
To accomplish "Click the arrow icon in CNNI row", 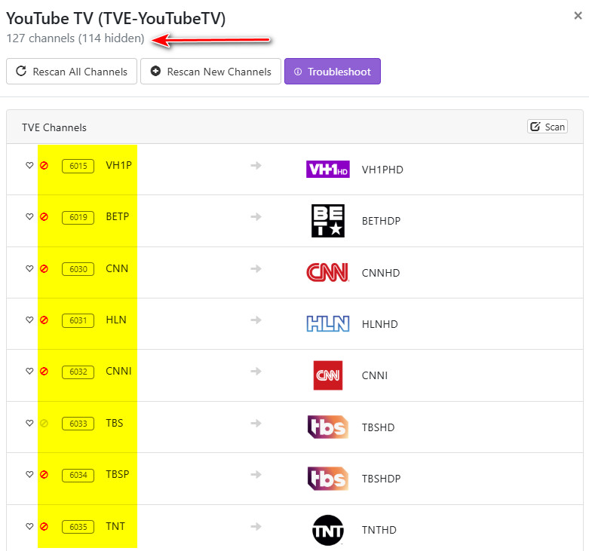I will 256,372.
